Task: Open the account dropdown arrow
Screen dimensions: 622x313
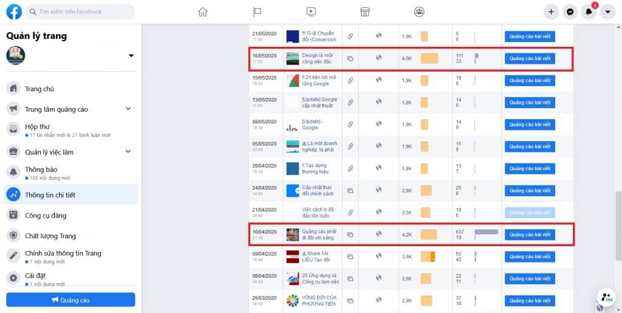Action: [607, 12]
